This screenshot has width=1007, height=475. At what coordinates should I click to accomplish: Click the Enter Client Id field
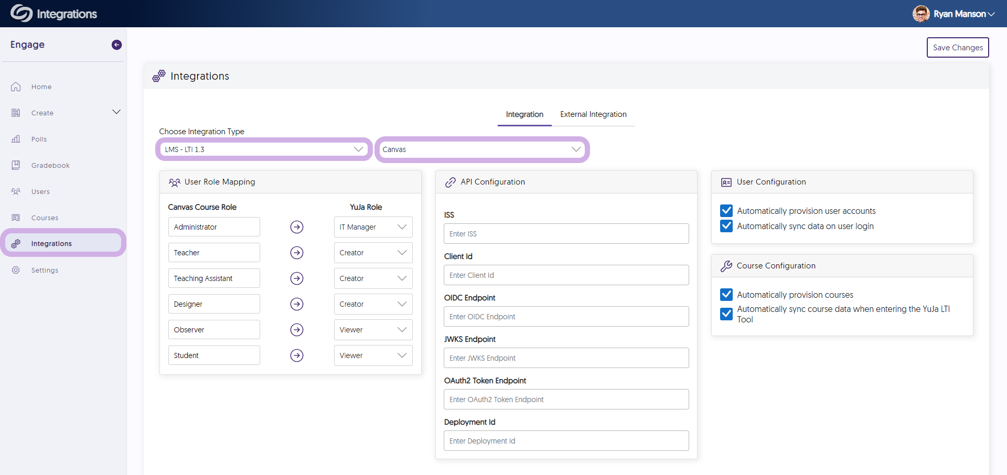tap(566, 275)
